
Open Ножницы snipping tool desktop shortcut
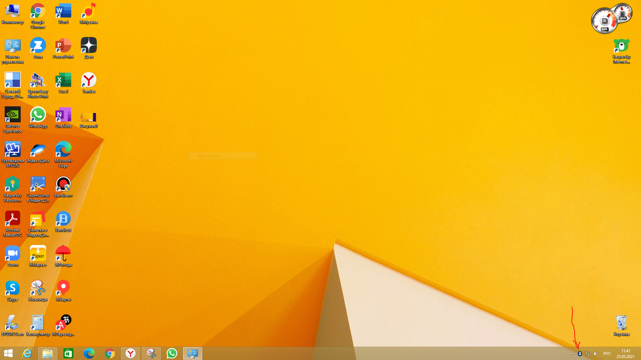pos(38,291)
